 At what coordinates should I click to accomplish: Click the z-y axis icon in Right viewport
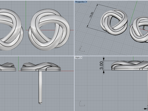pyautogui.click(x=82, y=104)
